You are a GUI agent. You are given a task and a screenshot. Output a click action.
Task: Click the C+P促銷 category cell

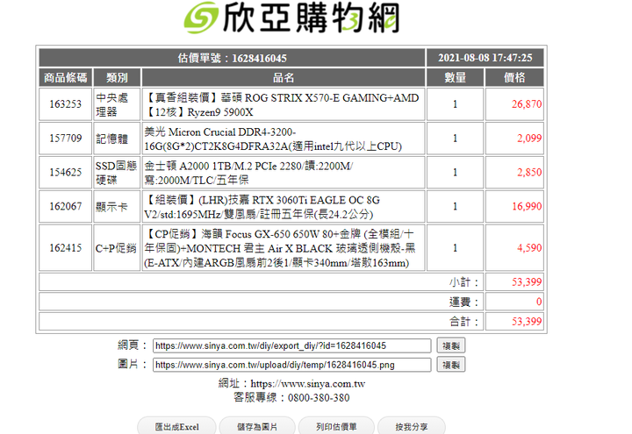tap(117, 248)
